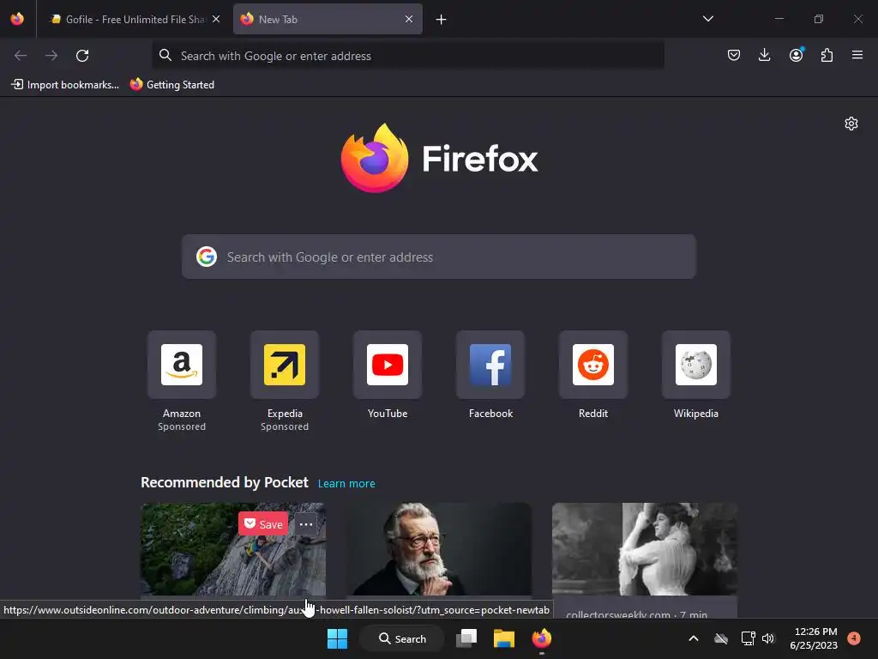This screenshot has width=878, height=659.
Task: Open the volume speaker tray icon
Action: pos(768,638)
